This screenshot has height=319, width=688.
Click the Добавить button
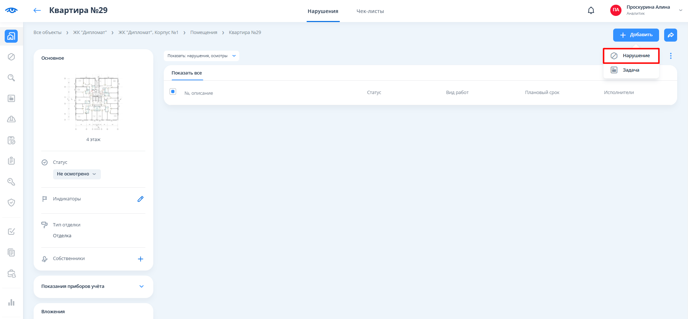[636, 35]
